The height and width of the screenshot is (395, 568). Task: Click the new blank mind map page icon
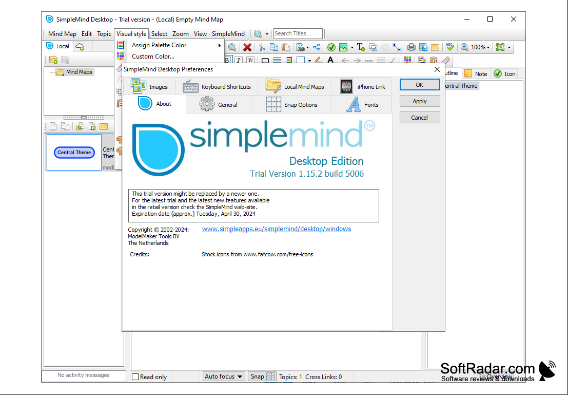(x=53, y=126)
